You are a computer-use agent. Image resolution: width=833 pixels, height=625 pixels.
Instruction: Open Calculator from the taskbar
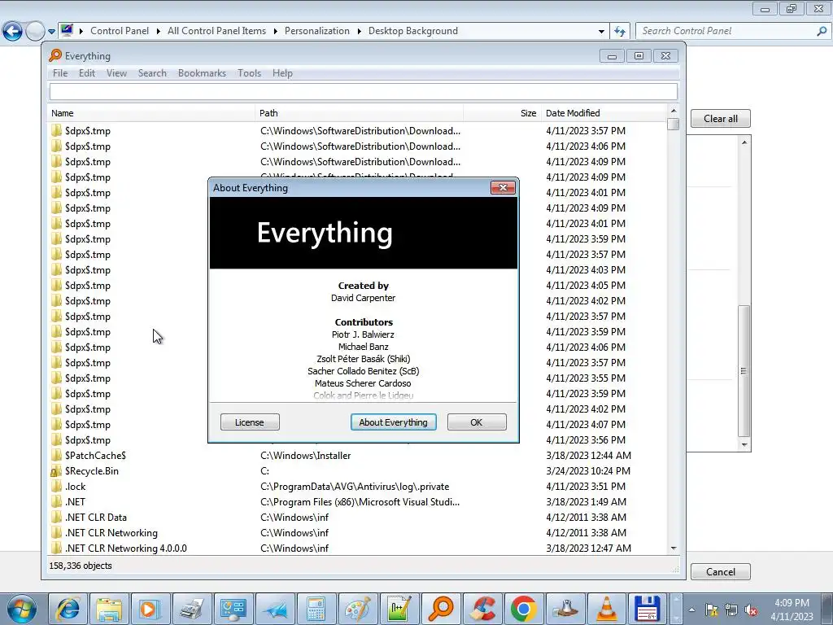coord(316,609)
